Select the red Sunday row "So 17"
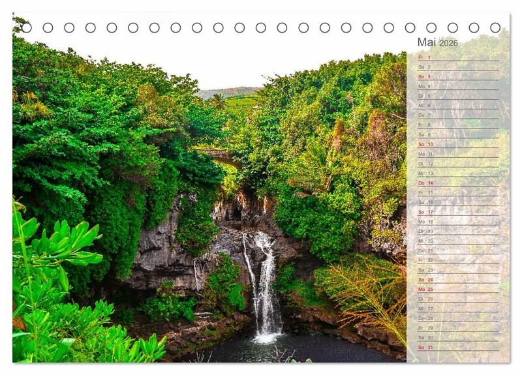 click(458, 212)
